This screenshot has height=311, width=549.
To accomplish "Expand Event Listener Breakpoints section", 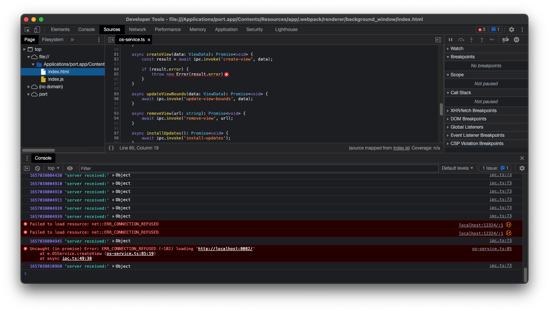I will (x=486, y=135).
